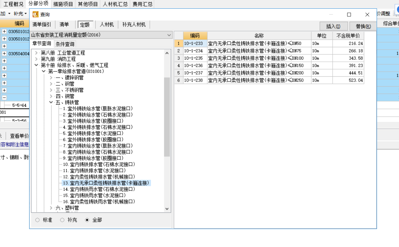Collapse 五、铸铁管 node

tap(51, 102)
